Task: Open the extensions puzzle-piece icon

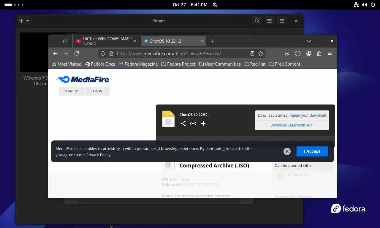Action: point(319,53)
